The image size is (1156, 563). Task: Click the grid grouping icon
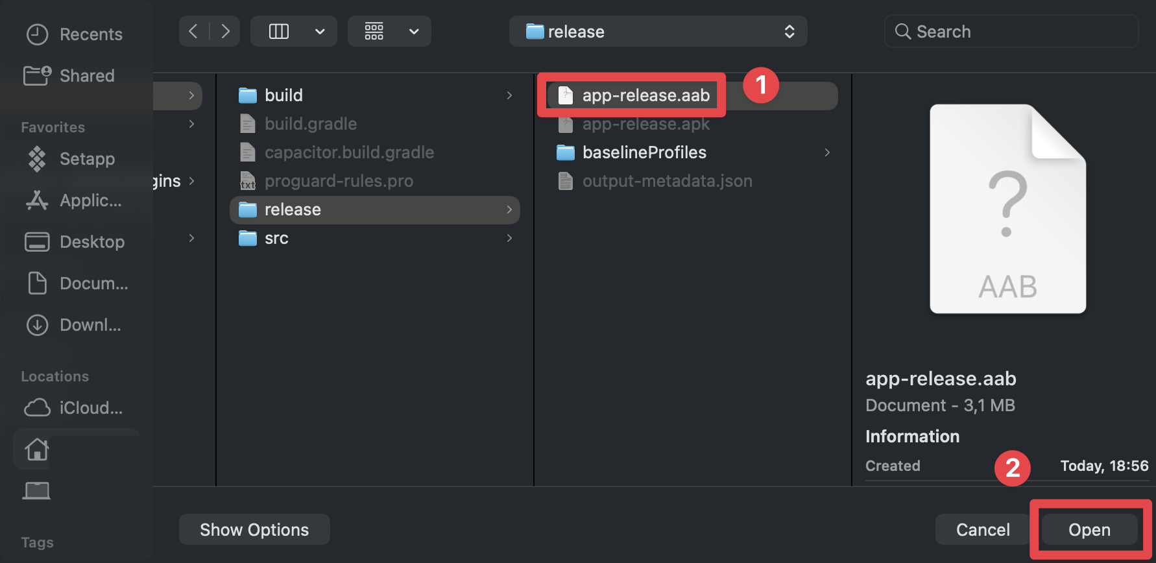374,31
